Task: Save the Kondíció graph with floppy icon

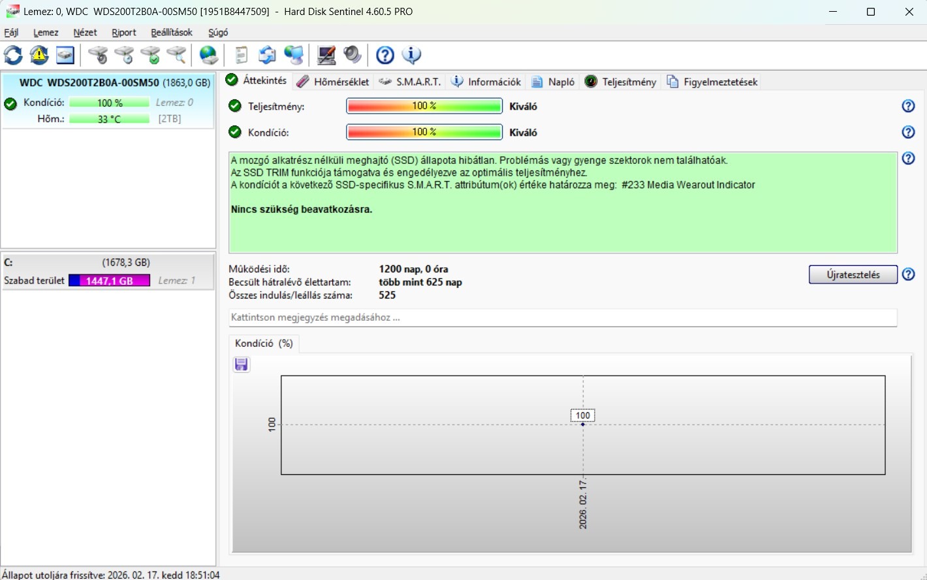Action: [242, 364]
